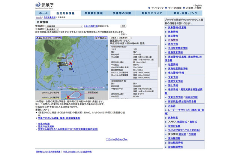Screen dimensions: 240x159
Task: Open アメダス 地図形式 link
Action: click(182, 122)
